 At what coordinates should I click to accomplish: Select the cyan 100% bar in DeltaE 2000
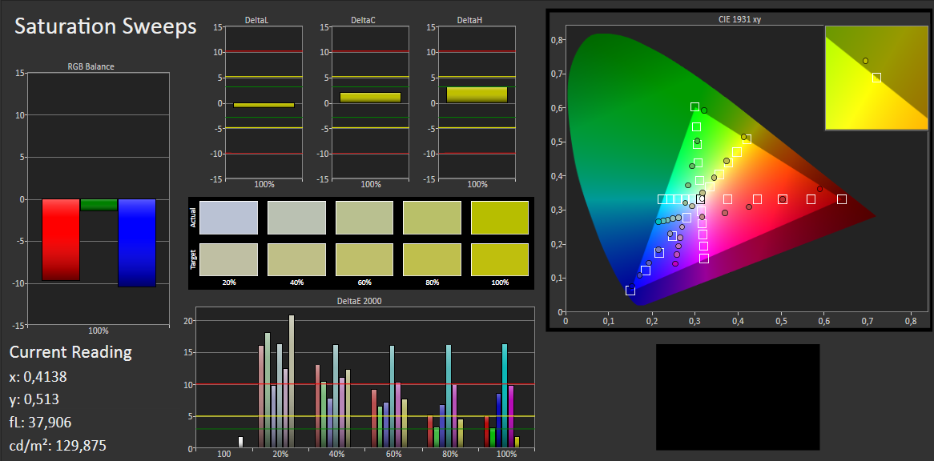pos(505,395)
